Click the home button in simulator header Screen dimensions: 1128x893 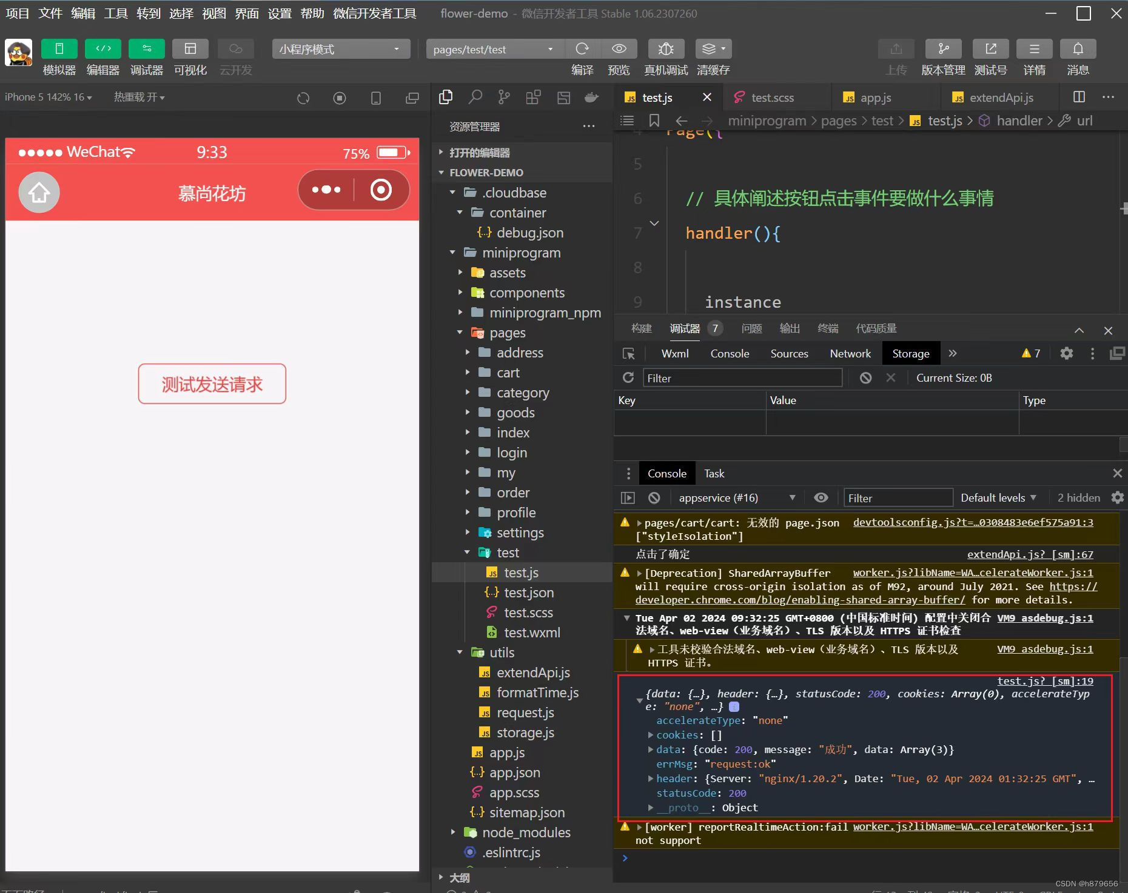click(x=39, y=193)
